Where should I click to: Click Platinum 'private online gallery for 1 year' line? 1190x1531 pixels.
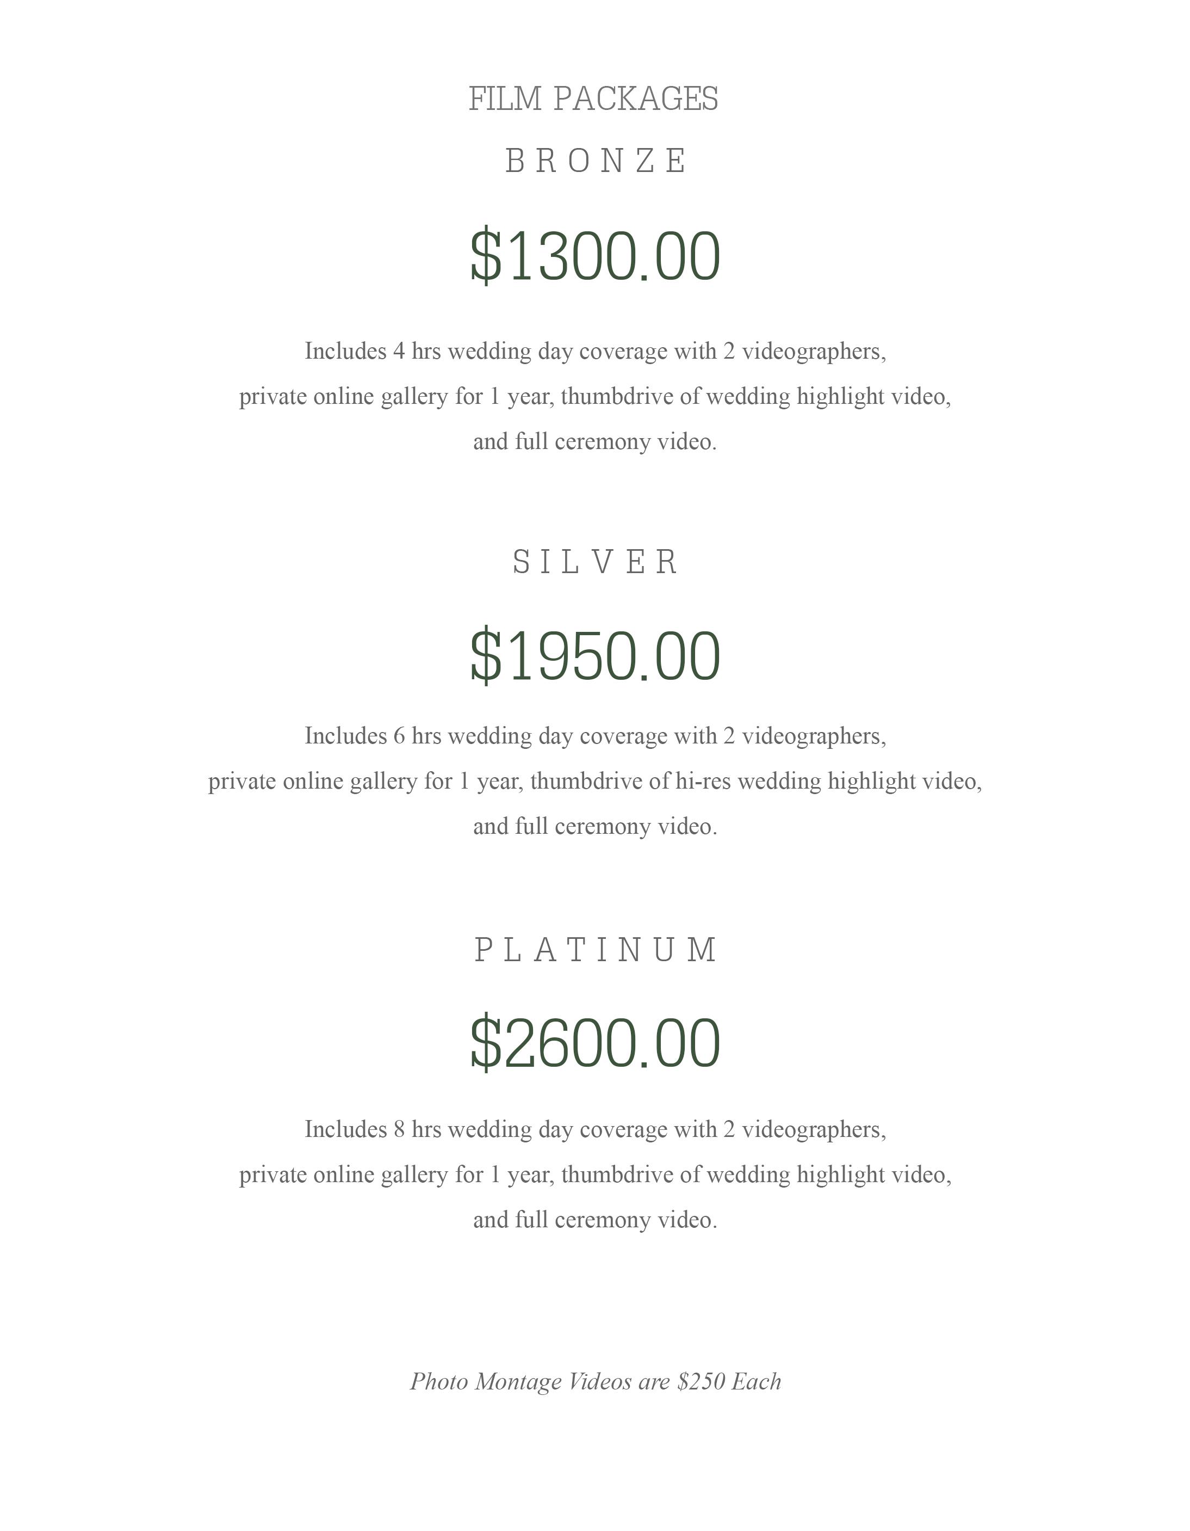(x=596, y=1175)
